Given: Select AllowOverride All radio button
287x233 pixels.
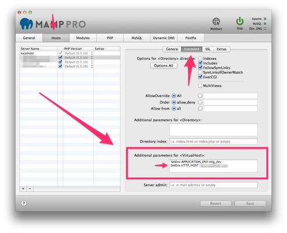Looking at the screenshot, I should tap(174, 96).
